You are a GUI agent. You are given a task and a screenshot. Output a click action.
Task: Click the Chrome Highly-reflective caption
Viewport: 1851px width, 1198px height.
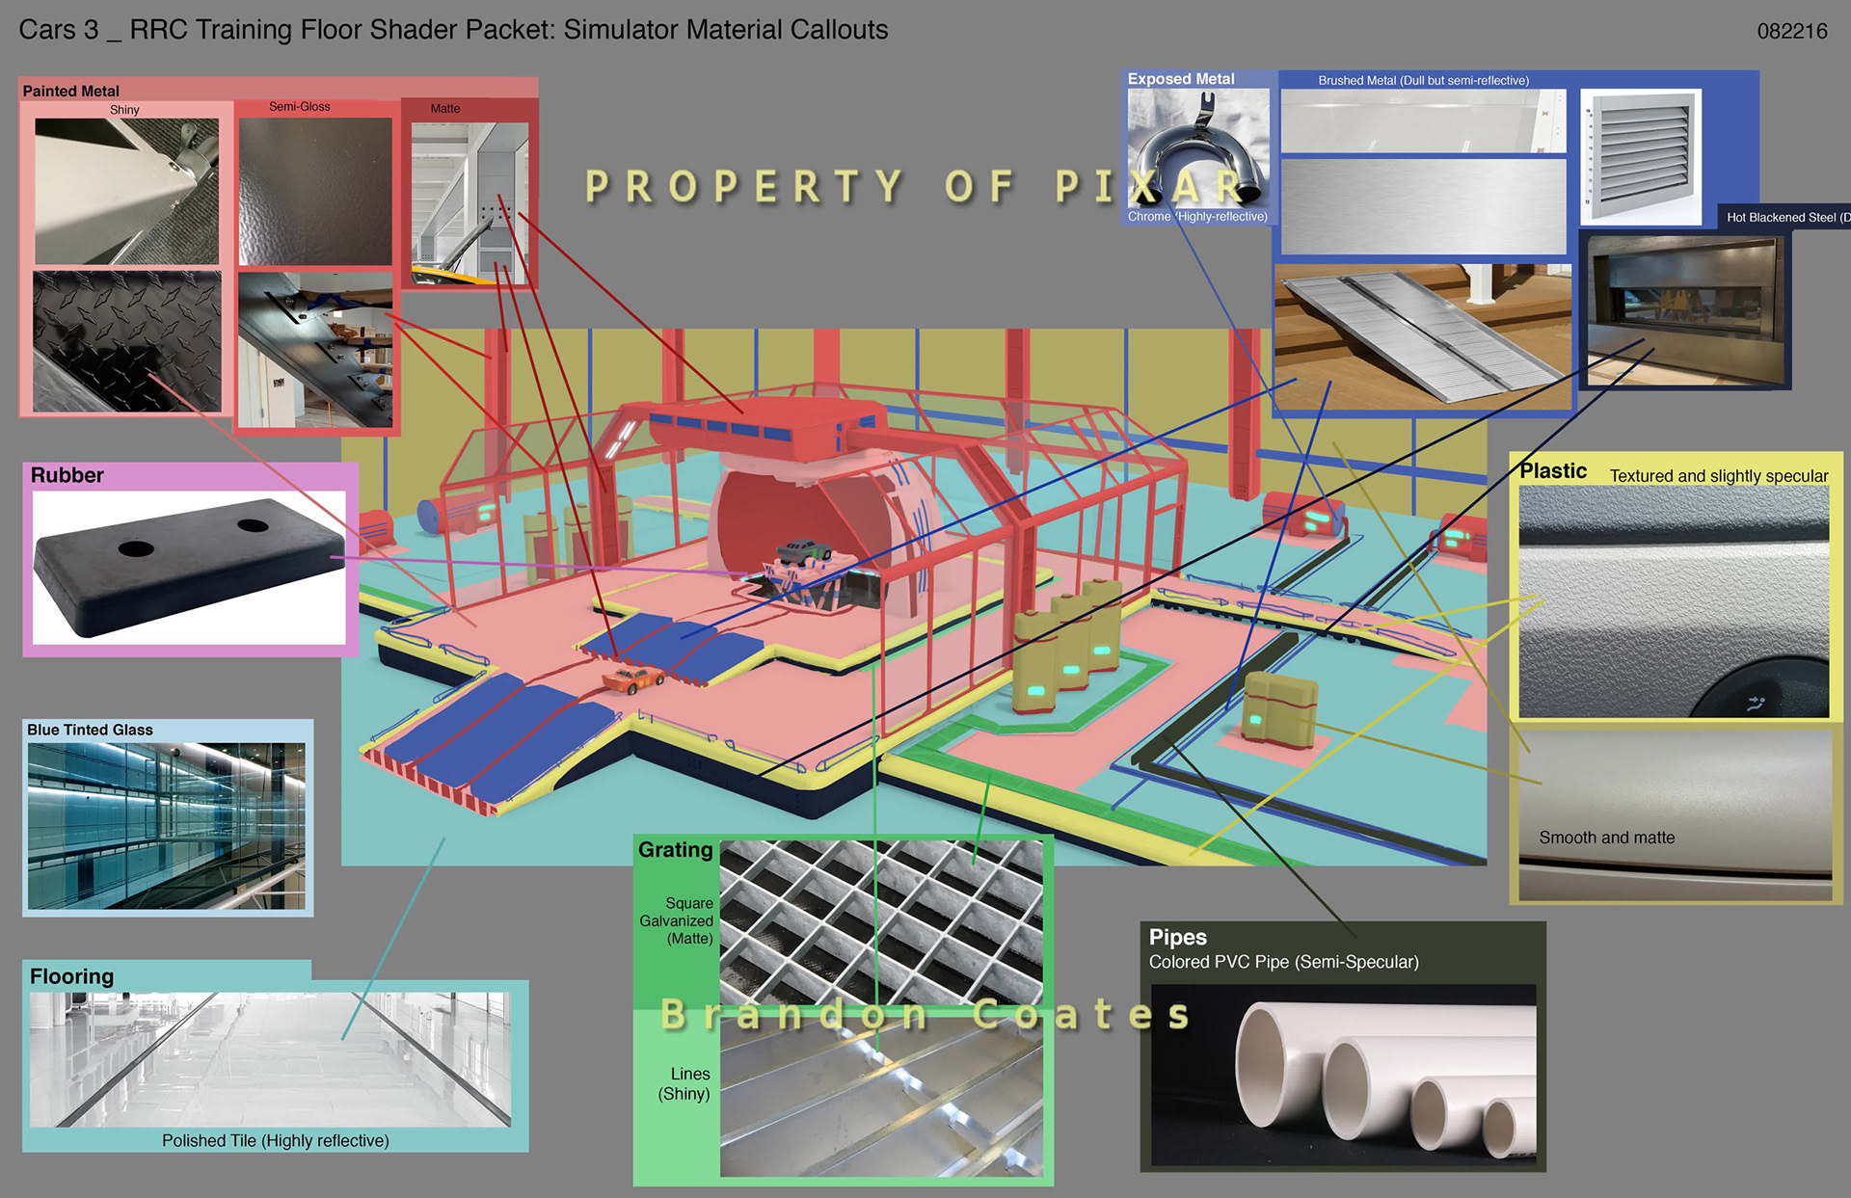tap(1197, 217)
